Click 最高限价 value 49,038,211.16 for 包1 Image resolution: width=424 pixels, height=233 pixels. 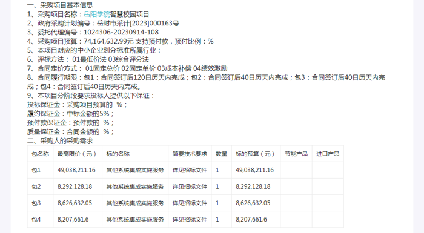[76, 170]
